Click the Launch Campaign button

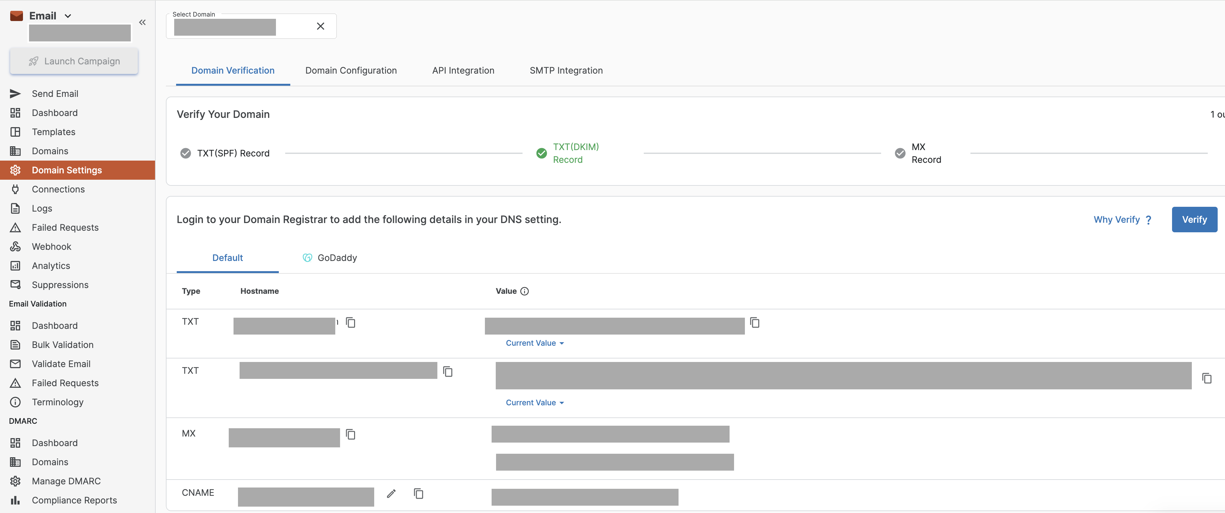pyautogui.click(x=74, y=61)
